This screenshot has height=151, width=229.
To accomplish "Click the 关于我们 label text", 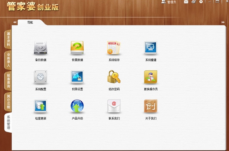I will [151, 118].
